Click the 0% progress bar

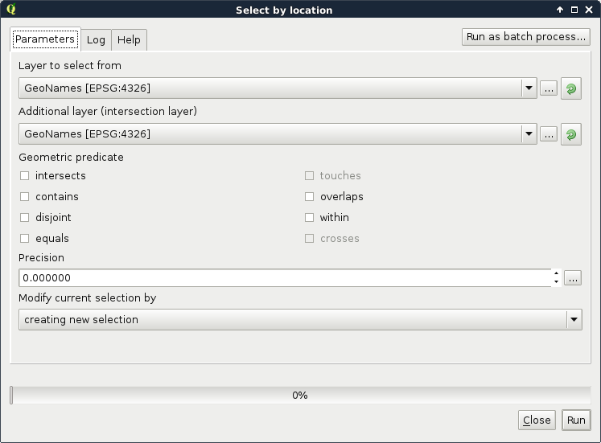(300, 395)
